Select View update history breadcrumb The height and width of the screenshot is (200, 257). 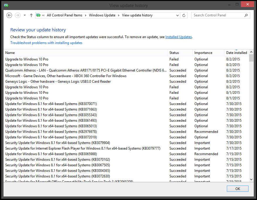coord(137,15)
